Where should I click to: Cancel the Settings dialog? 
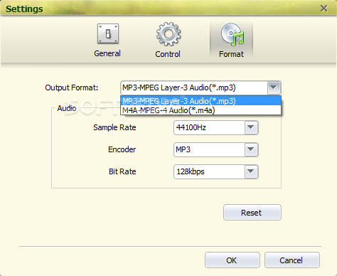(x=292, y=260)
